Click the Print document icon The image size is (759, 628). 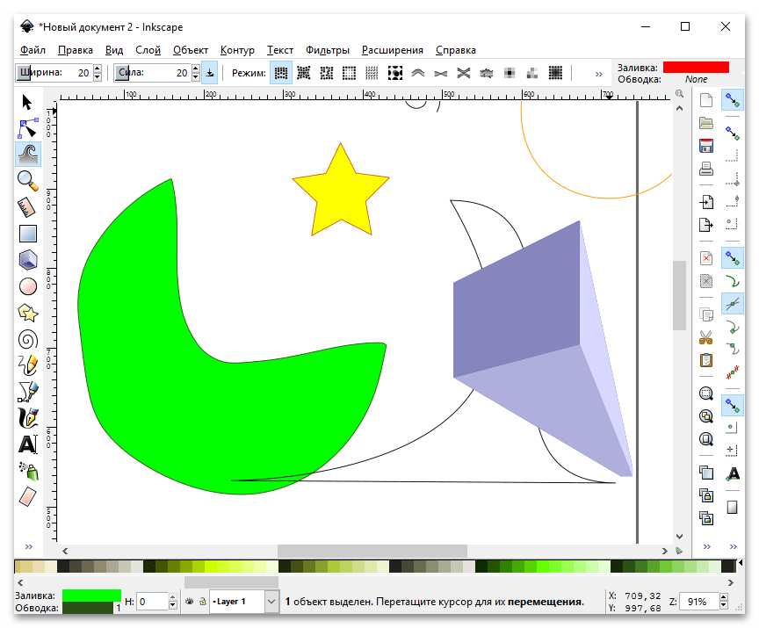tap(705, 170)
